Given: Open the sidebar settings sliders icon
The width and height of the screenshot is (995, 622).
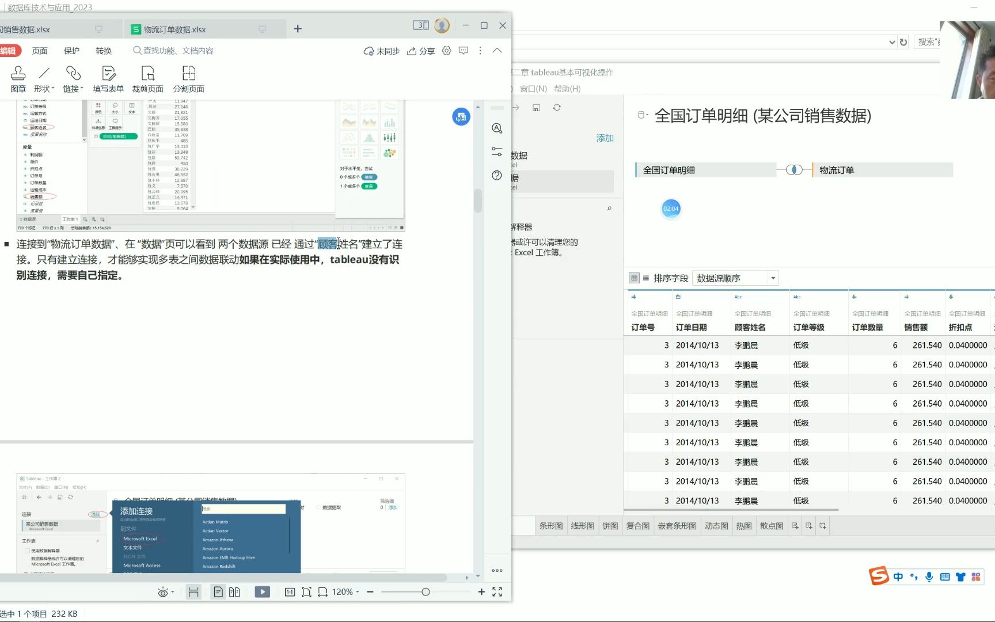Looking at the screenshot, I should [497, 152].
